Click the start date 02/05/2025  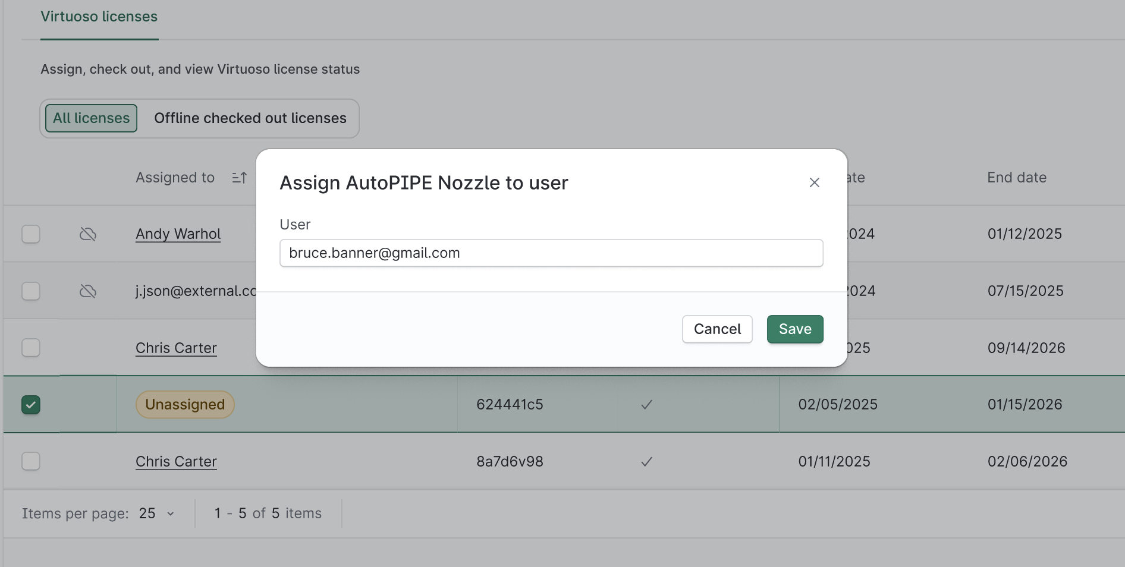(838, 405)
